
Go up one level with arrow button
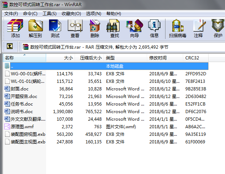coord(10,46)
